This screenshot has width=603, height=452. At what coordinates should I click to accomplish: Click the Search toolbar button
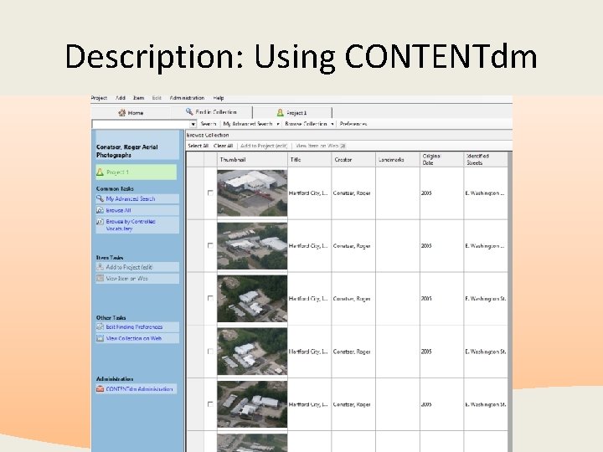(209, 124)
